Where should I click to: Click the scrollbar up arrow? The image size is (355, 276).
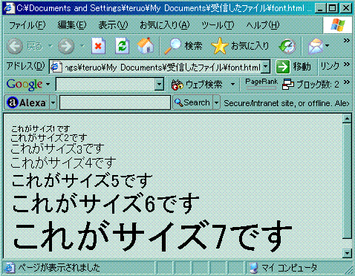pyautogui.click(x=347, y=119)
